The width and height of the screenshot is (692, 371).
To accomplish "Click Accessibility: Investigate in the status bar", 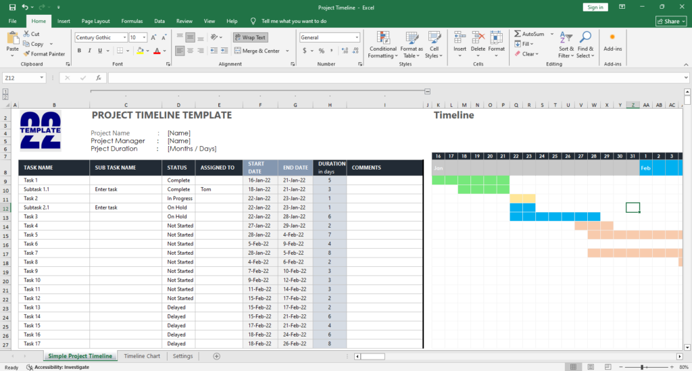I will pos(58,367).
